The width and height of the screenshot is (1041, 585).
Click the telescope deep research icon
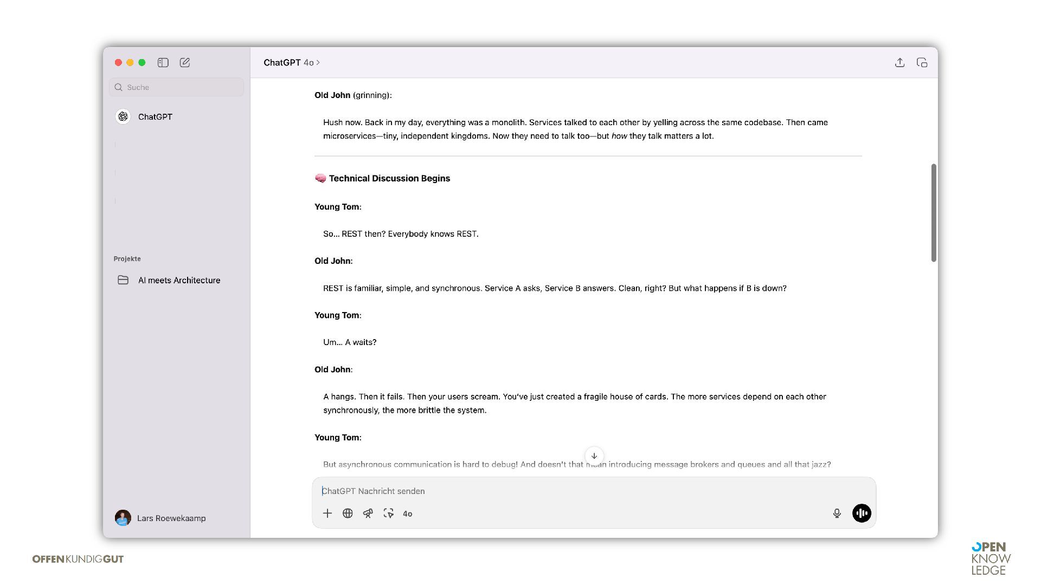point(368,513)
